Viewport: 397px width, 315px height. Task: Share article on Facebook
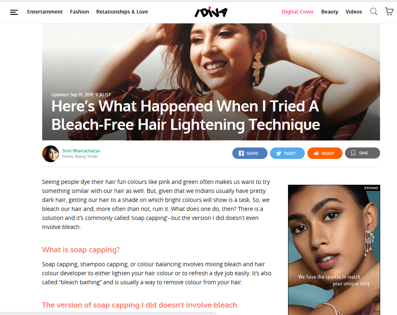click(250, 153)
